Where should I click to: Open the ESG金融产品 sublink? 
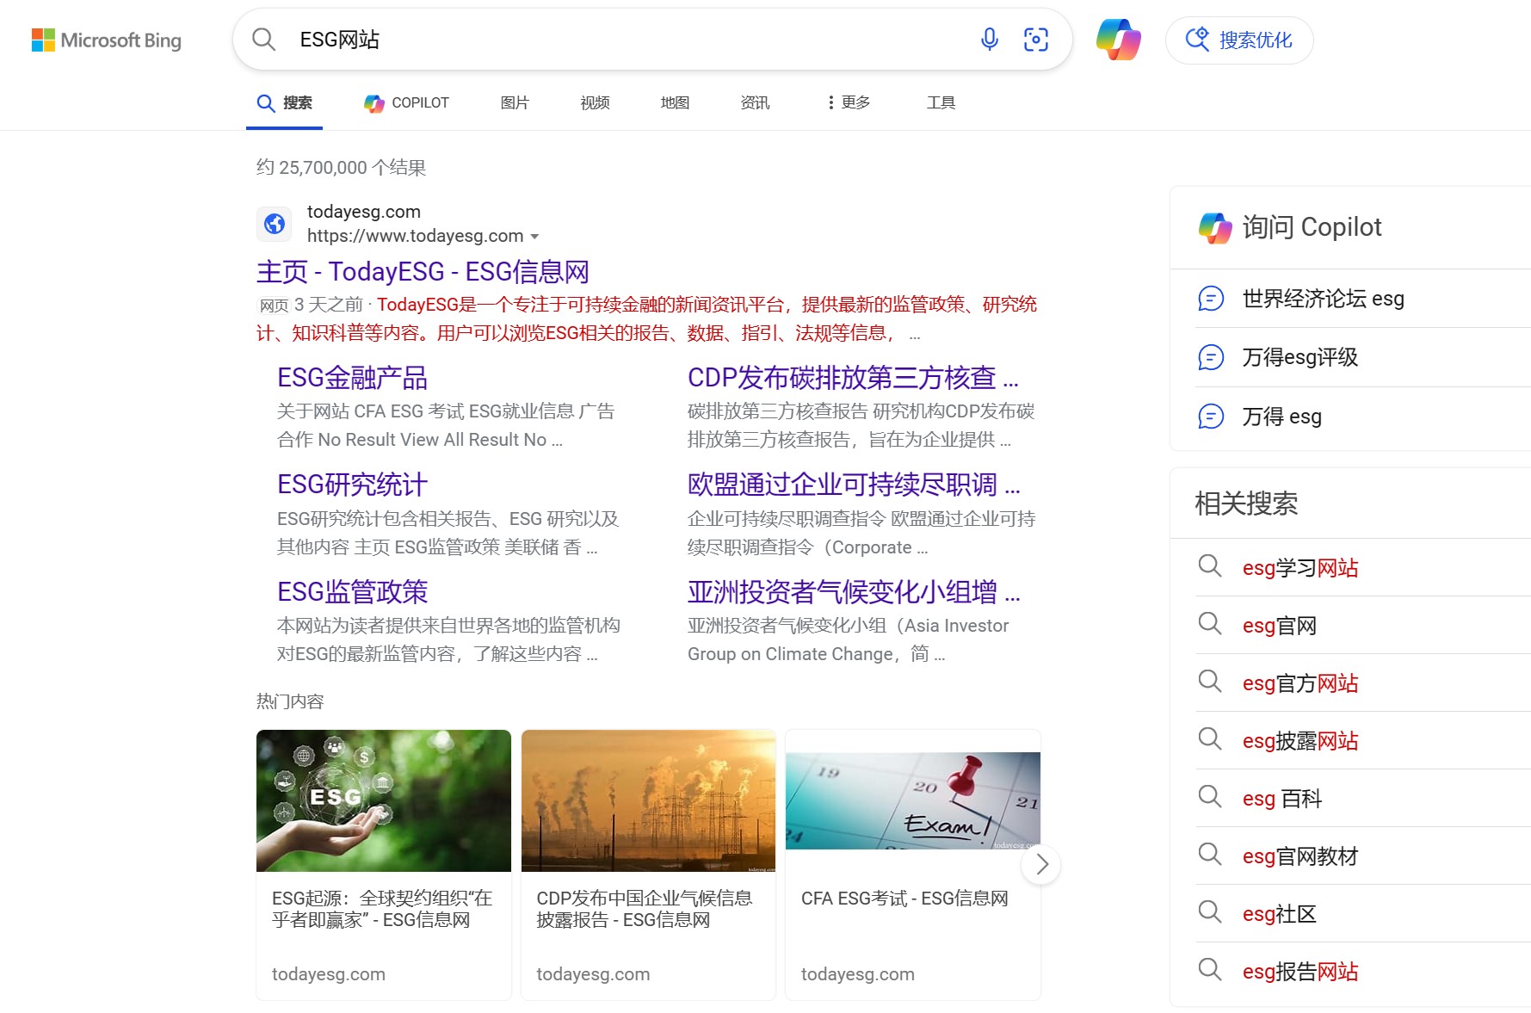click(x=352, y=378)
